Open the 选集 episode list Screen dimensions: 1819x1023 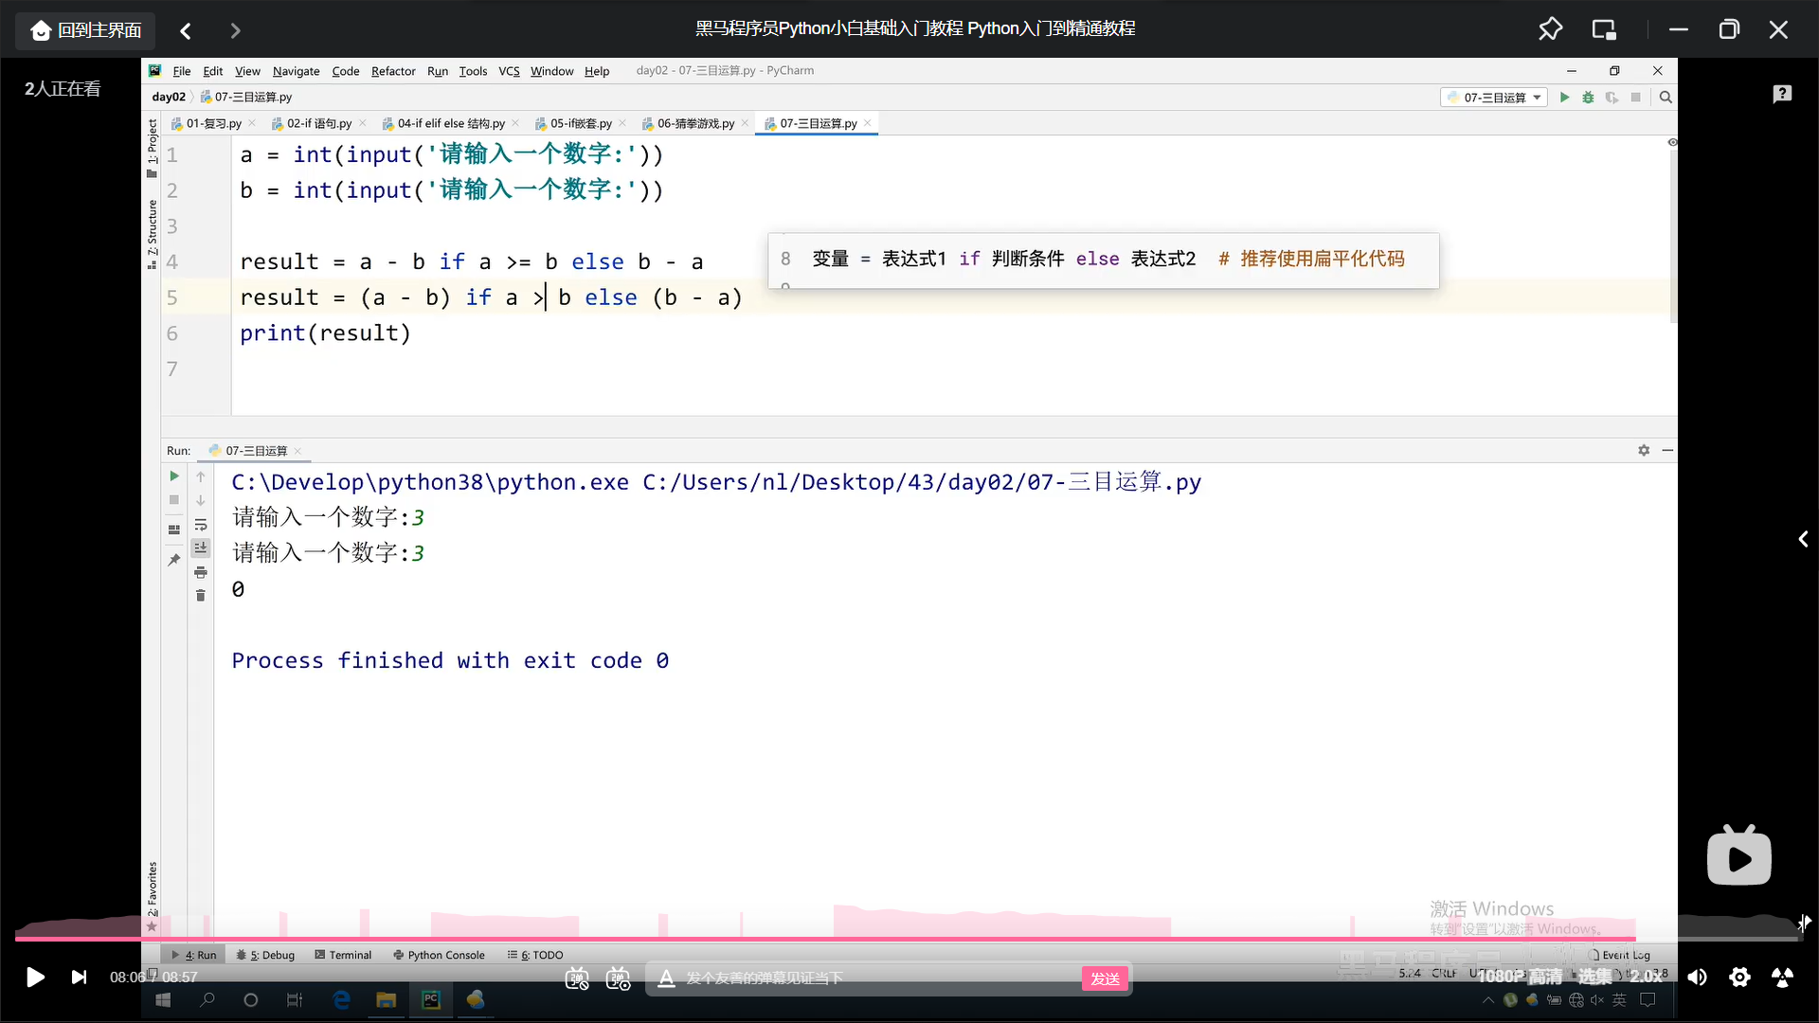coord(1594,977)
